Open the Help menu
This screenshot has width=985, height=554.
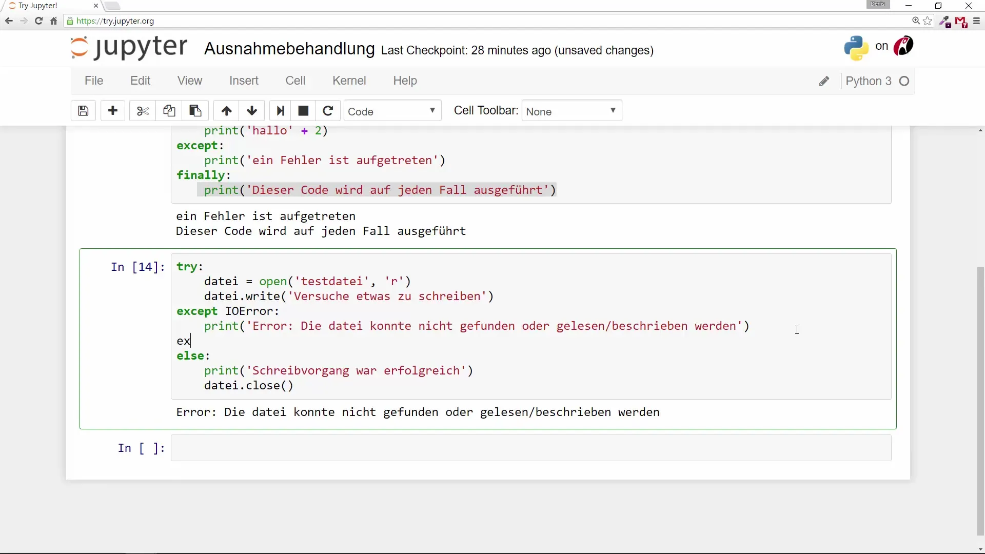pyautogui.click(x=405, y=81)
